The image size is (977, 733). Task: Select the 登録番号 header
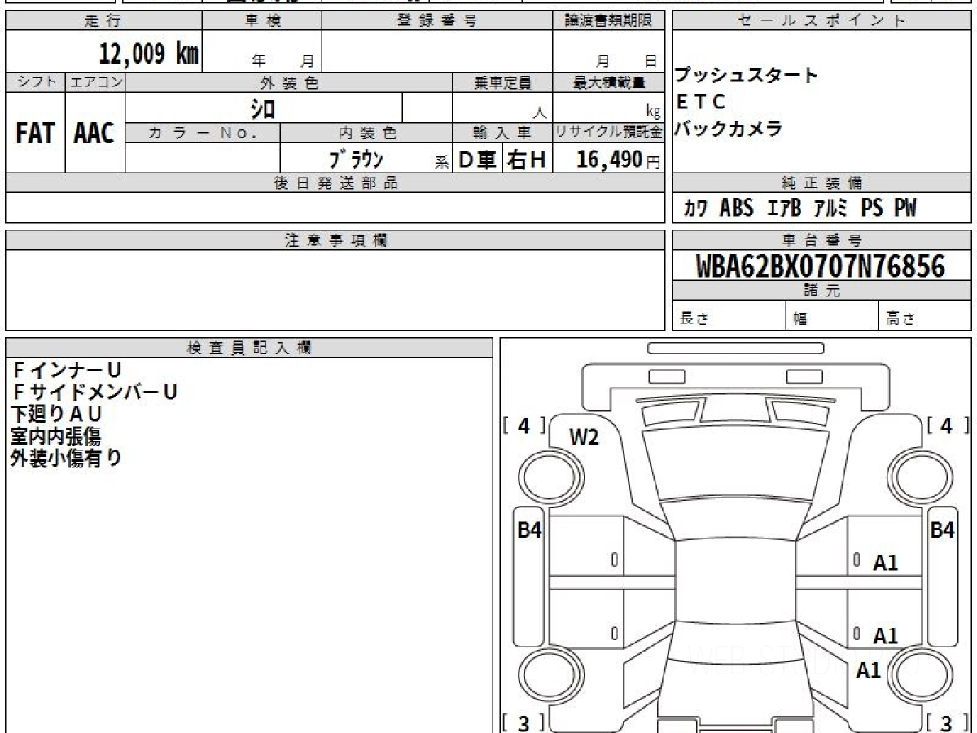coord(437,21)
